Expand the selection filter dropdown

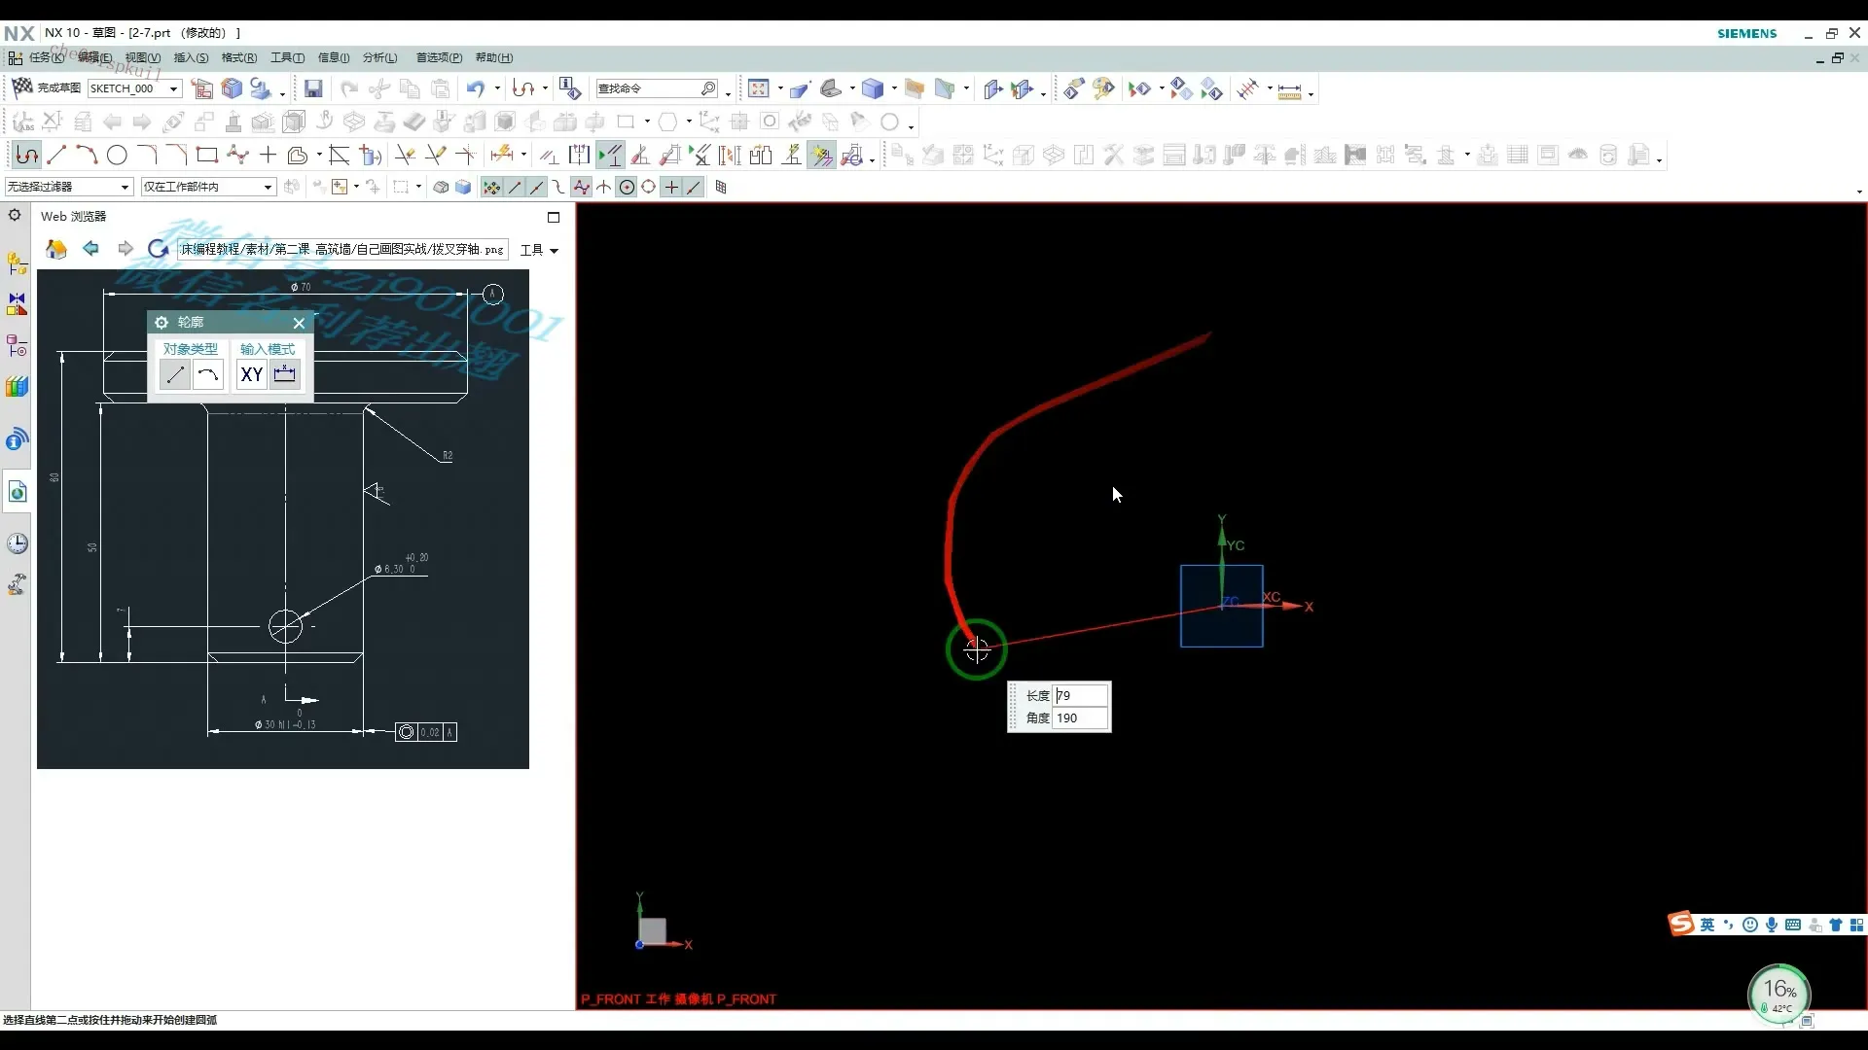125,188
